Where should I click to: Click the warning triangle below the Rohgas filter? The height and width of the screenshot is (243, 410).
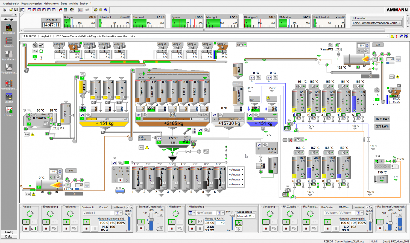[x=33, y=134]
